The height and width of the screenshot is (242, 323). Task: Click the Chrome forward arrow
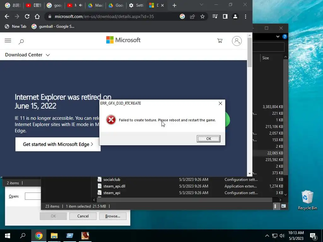tap(17, 16)
